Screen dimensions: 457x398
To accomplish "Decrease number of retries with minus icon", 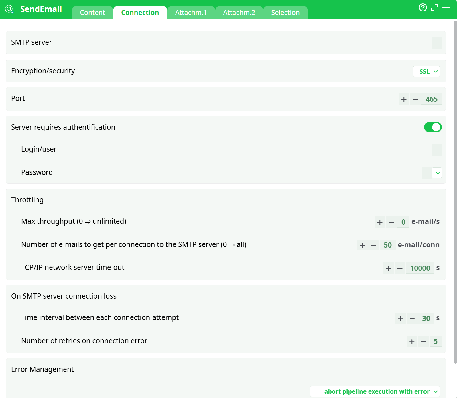I will tap(423, 342).
